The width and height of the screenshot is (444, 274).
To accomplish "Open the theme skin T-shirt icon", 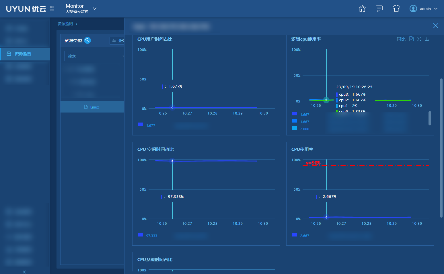I will pos(396,9).
